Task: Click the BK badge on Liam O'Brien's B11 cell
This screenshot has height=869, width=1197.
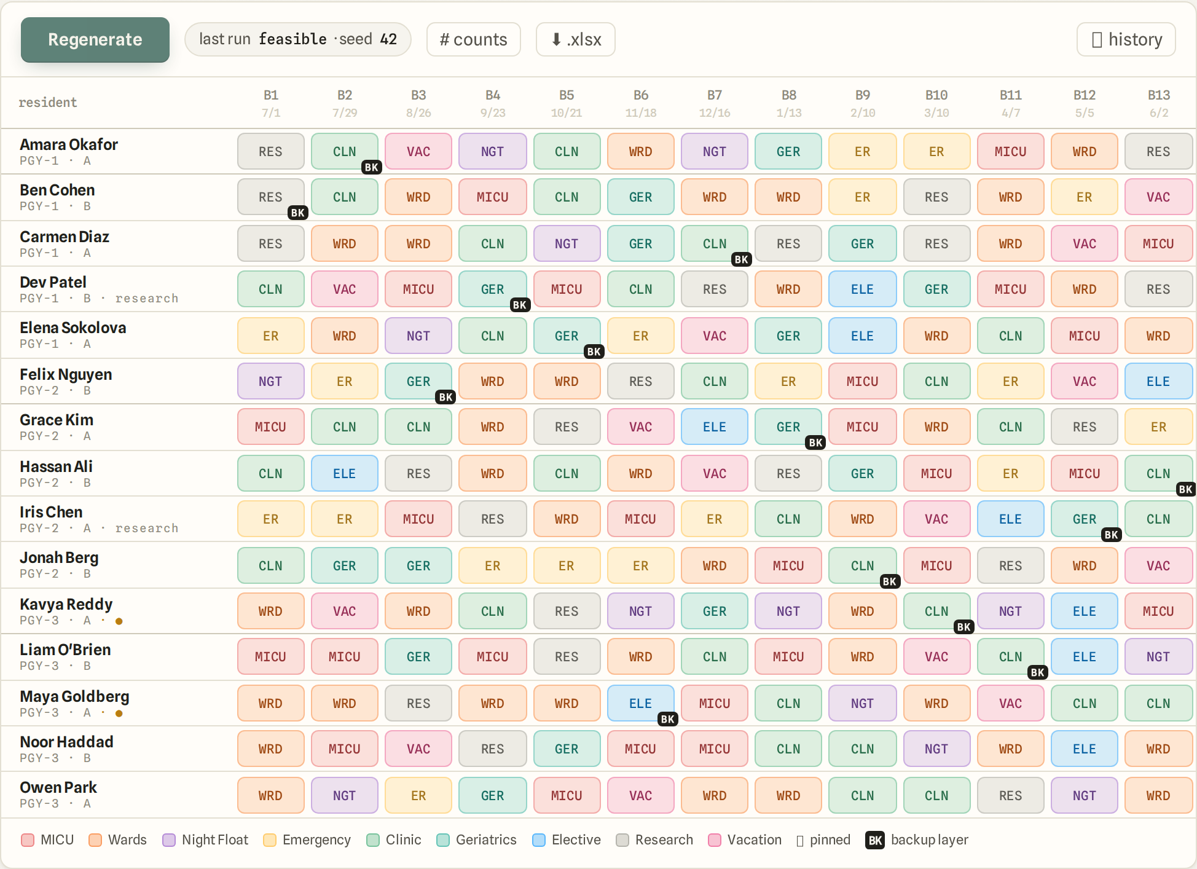Action: coord(1038,672)
